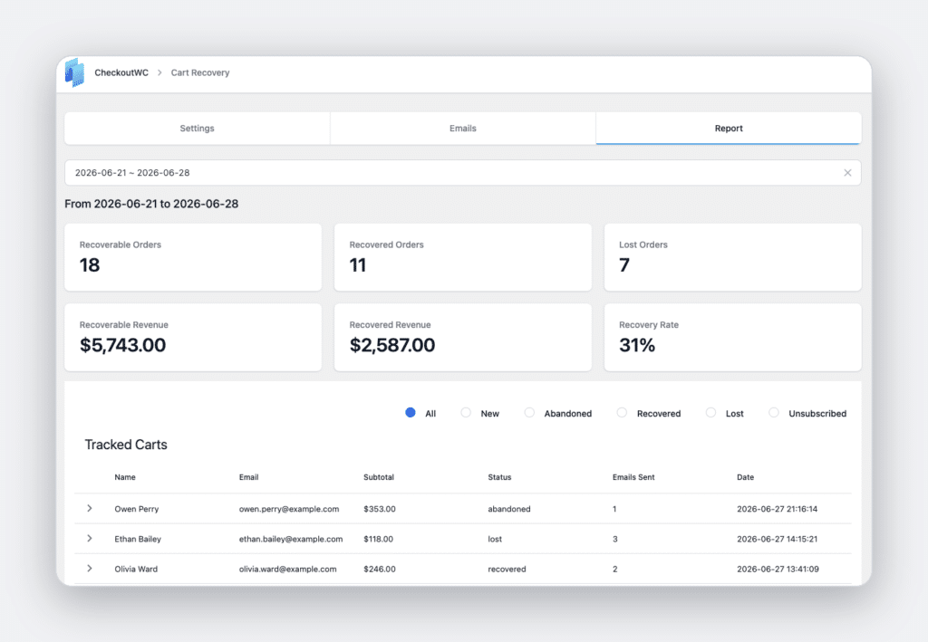Click the Name column header

[125, 477]
